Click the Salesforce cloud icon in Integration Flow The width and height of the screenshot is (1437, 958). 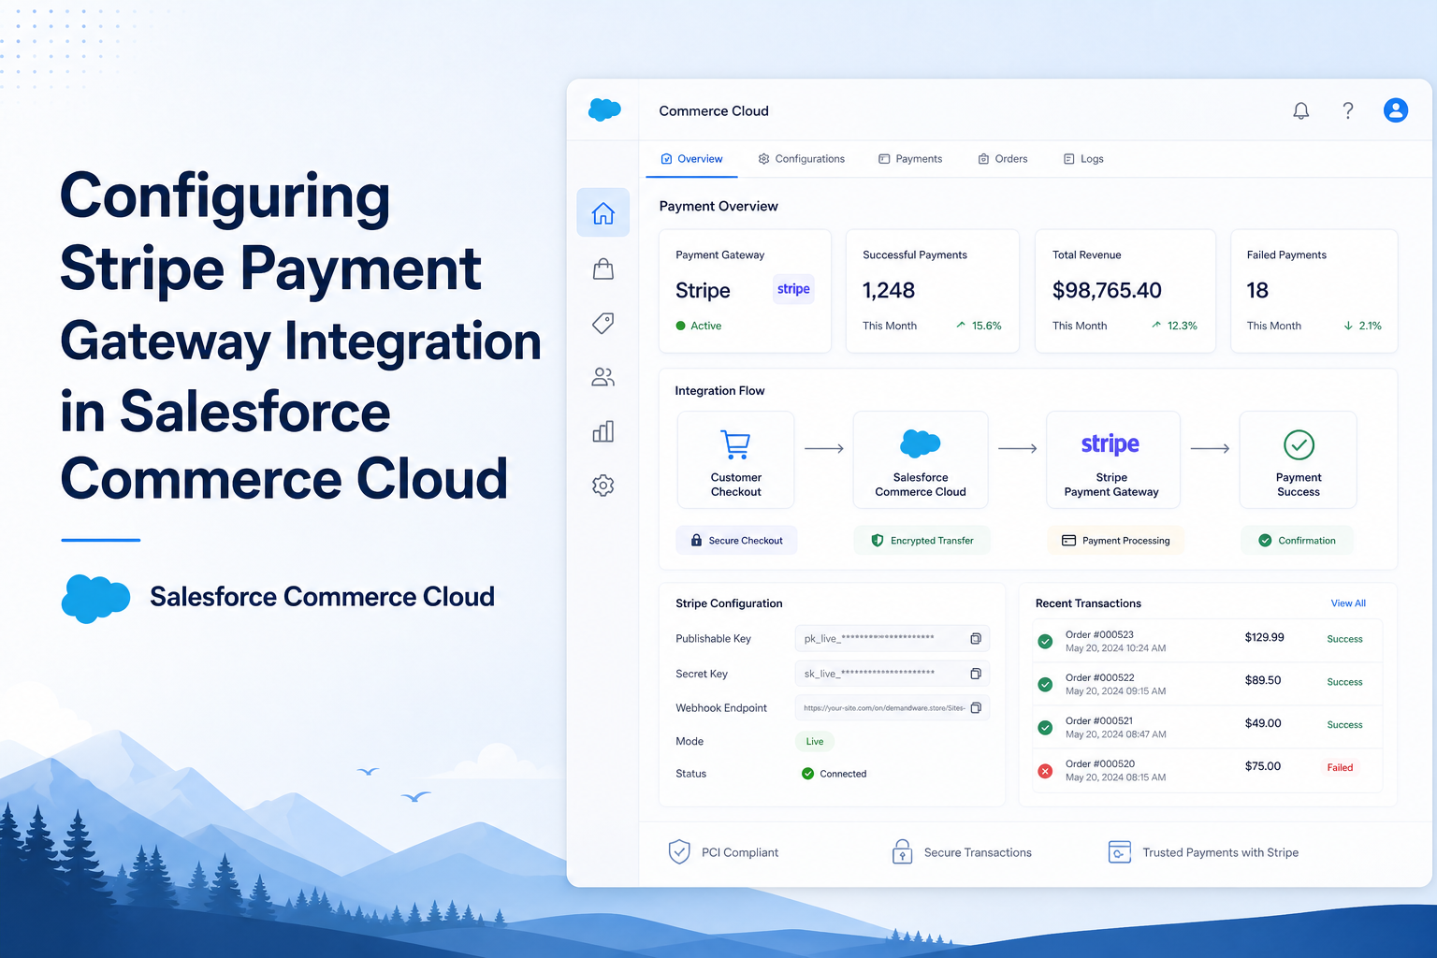[920, 443]
